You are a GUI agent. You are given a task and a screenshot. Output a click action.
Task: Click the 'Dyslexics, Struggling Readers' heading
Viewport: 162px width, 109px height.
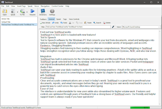(x=56, y=46)
